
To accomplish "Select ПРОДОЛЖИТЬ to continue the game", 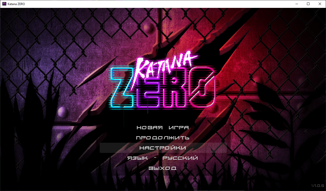I will (x=163, y=138).
